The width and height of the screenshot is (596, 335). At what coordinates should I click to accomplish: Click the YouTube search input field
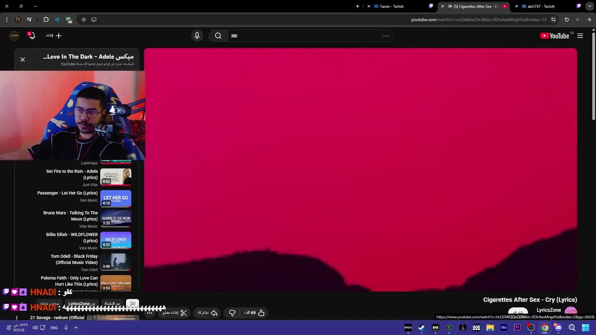[310, 35]
